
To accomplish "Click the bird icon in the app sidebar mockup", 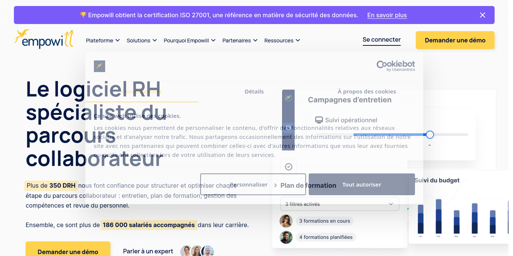I will [x=288, y=97].
